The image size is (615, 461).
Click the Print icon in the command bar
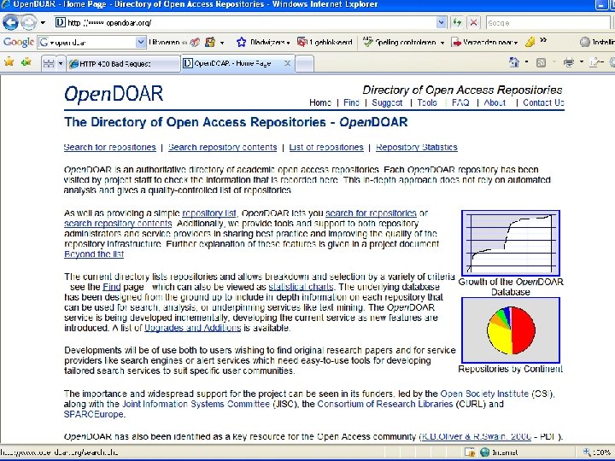(568, 62)
